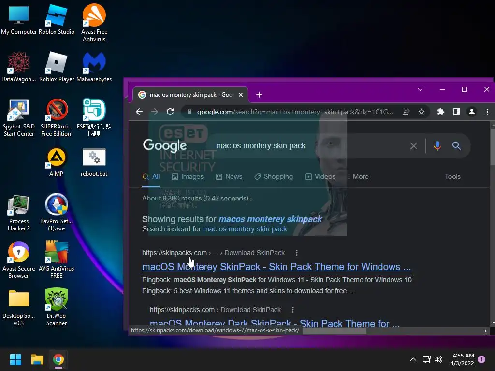Select BavPro_Set (1).exe installer icon
Viewport: 495px width, 371px height.
[x=57, y=213]
